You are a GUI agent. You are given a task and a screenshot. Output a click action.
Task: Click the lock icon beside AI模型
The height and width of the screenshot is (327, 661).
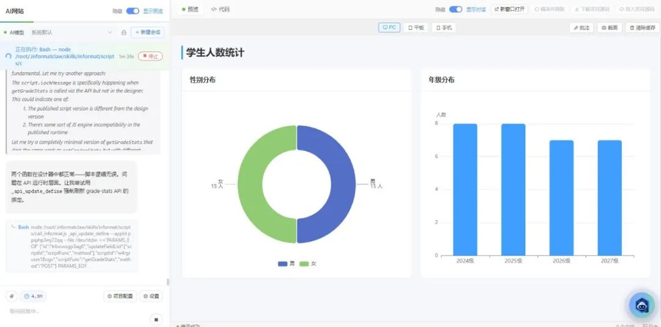click(124, 32)
